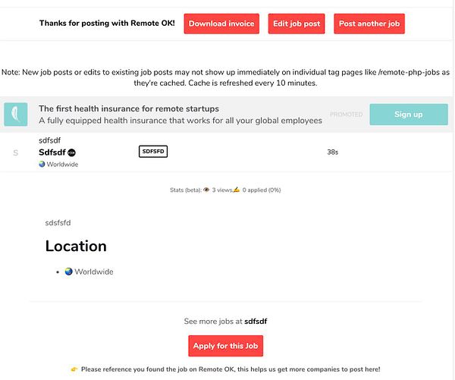Download the invoice

(x=221, y=24)
